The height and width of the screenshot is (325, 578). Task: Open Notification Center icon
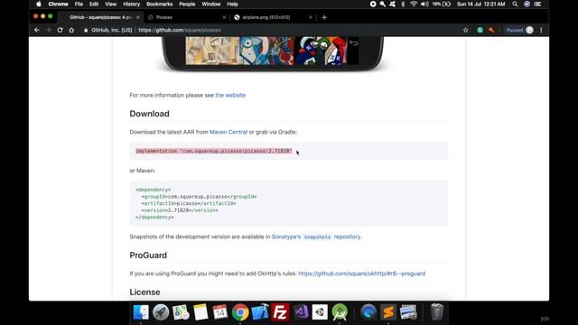538,4
